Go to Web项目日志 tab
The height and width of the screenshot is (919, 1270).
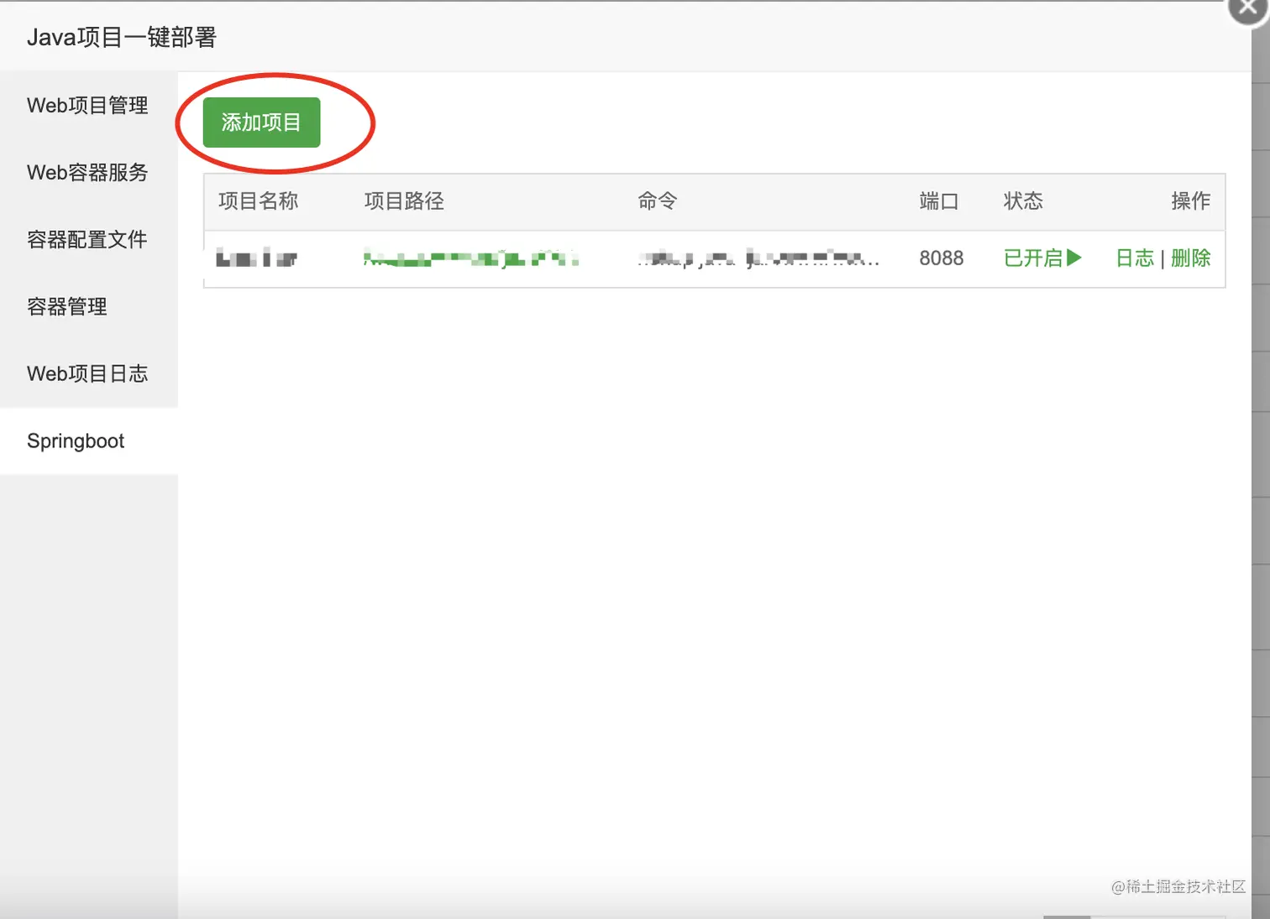(x=88, y=374)
